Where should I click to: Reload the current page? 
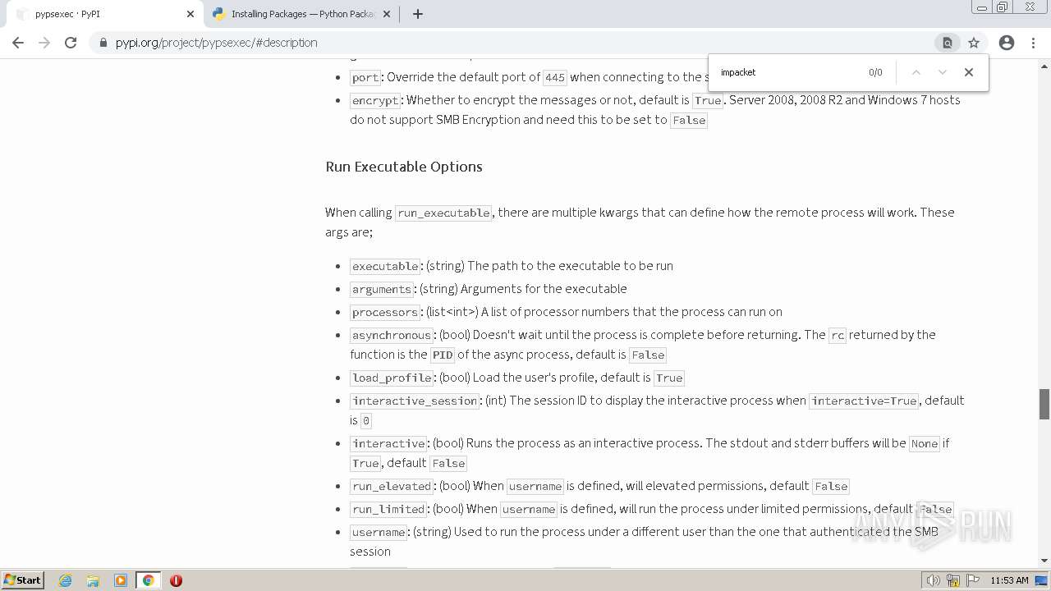[x=71, y=43]
